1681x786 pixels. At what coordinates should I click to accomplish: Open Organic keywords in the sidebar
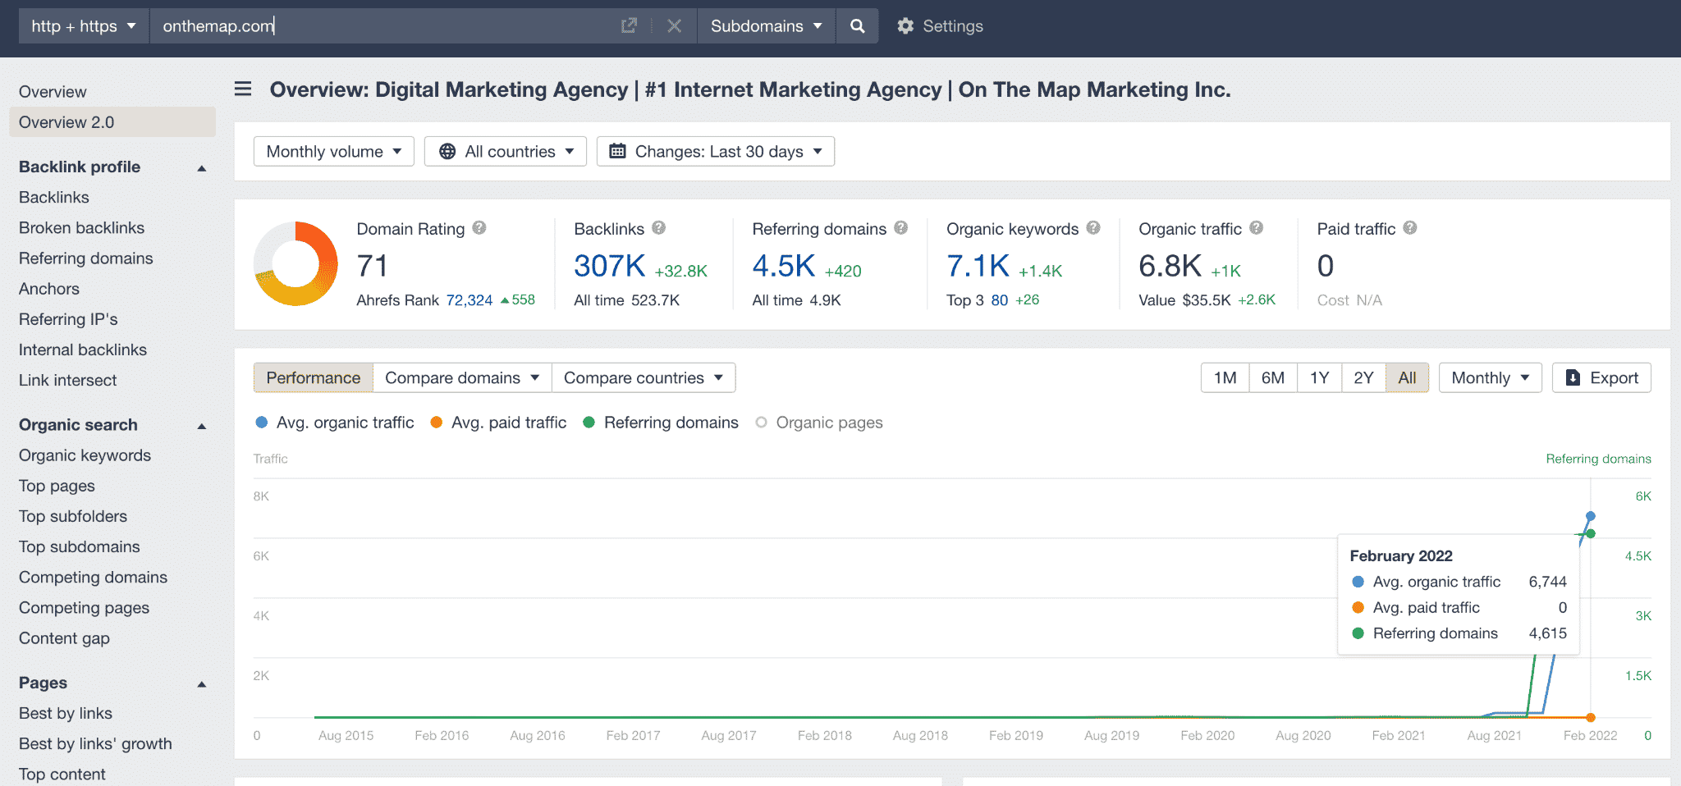(x=85, y=455)
